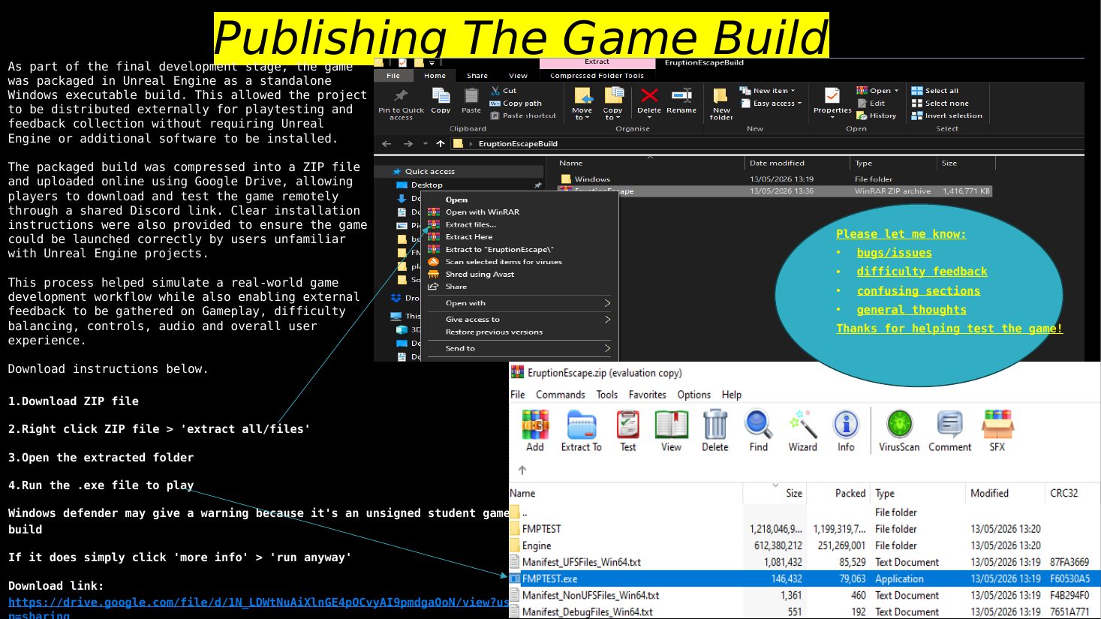Image resolution: width=1101 pixels, height=619 pixels.
Task: Open the Copy to dropdown in Explorer
Action: tap(613, 104)
